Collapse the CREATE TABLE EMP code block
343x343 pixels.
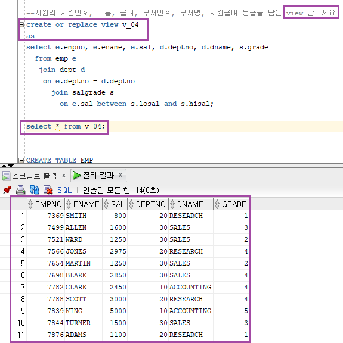coord(21,160)
